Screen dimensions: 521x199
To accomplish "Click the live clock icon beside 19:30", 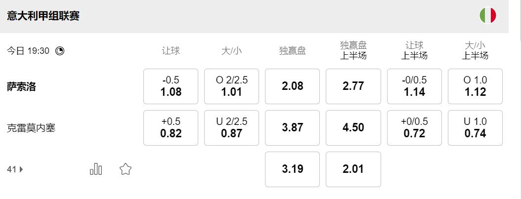I will tap(60, 50).
